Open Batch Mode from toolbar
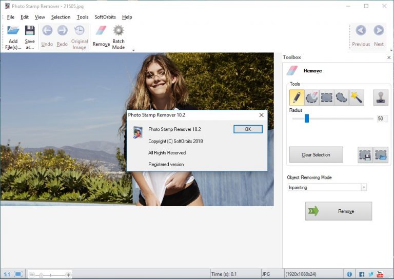This screenshot has width=394, height=279. click(119, 37)
